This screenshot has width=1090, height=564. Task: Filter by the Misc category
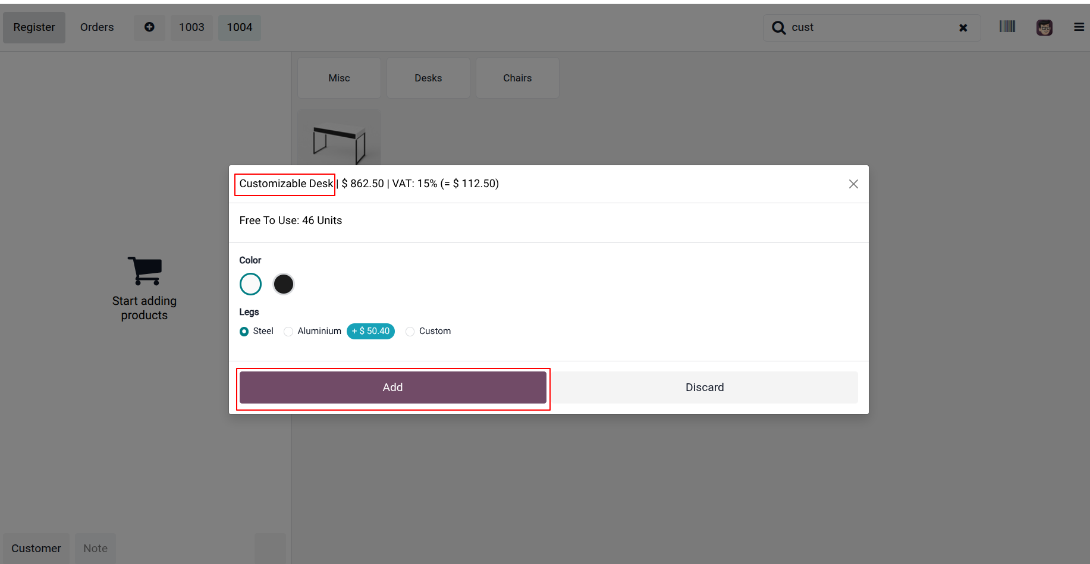pos(339,78)
